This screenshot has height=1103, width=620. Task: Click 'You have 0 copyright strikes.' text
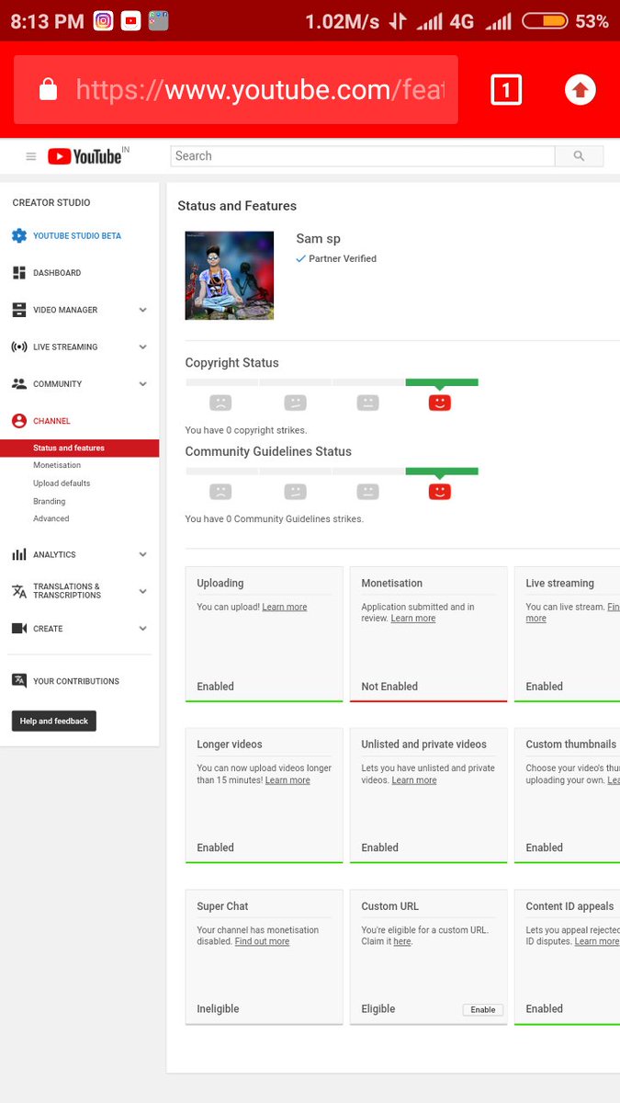246,430
